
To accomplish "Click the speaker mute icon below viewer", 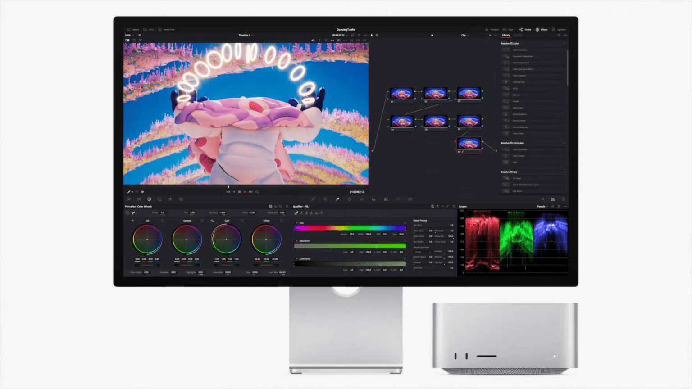I will (x=142, y=192).
